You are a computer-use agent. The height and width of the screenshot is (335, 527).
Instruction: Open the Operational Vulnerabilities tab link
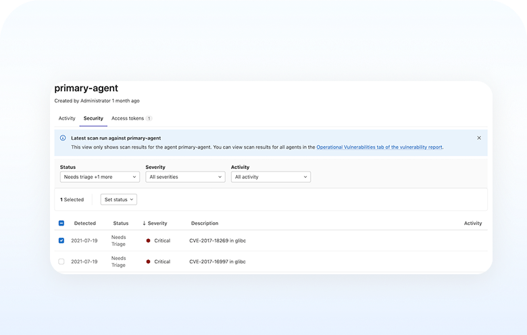point(379,147)
